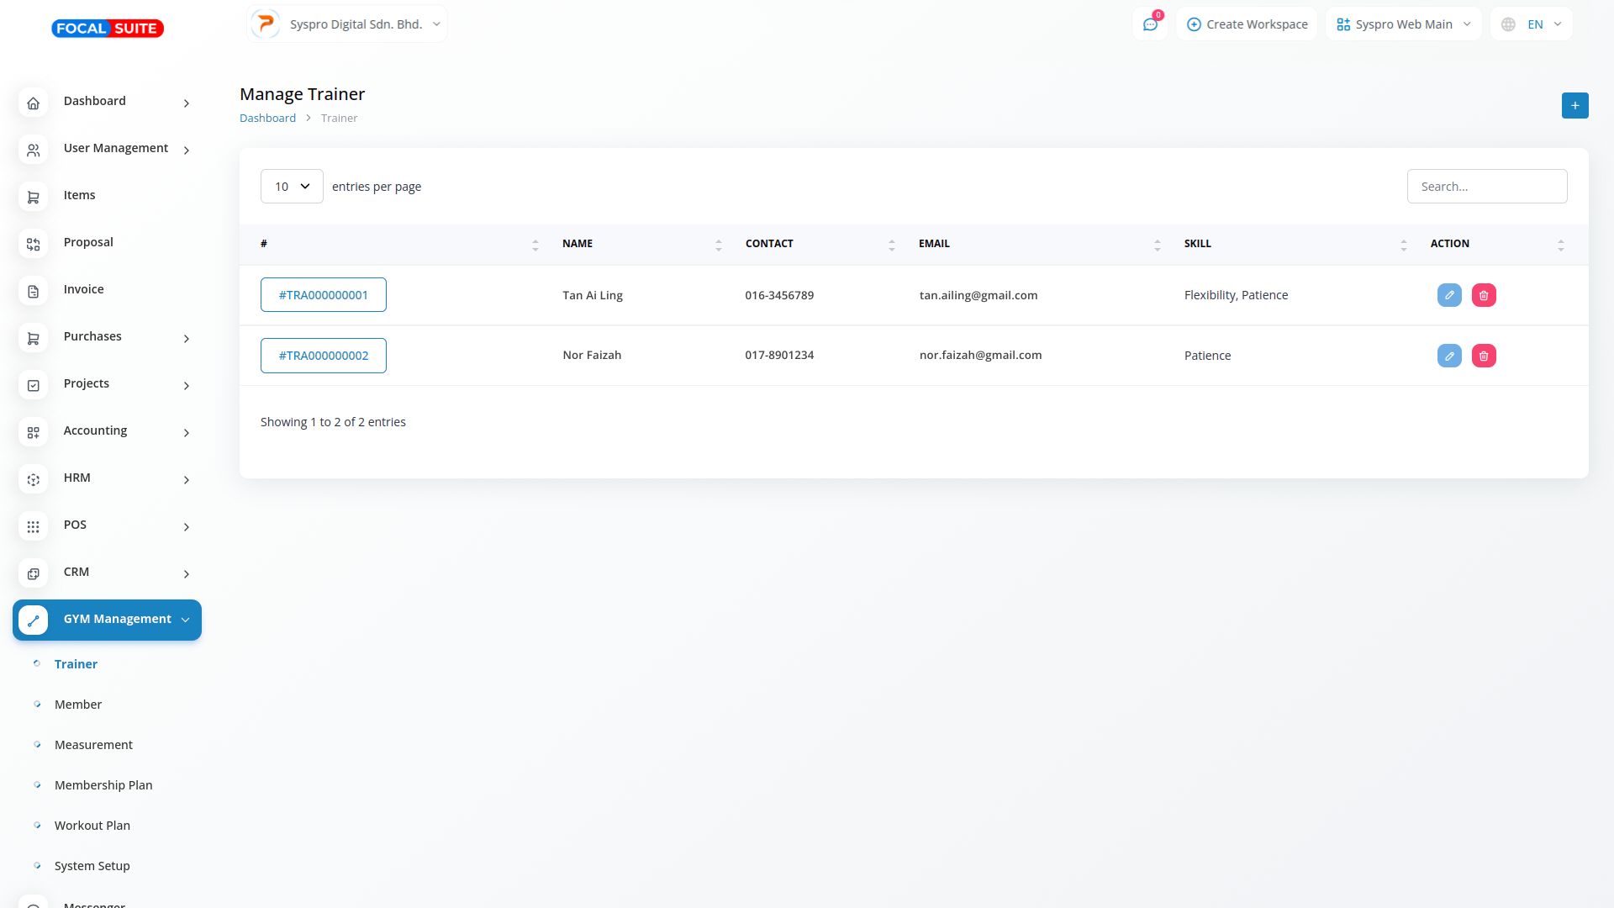
Task: Toggle sort on Skill column header
Action: tap(1403, 245)
